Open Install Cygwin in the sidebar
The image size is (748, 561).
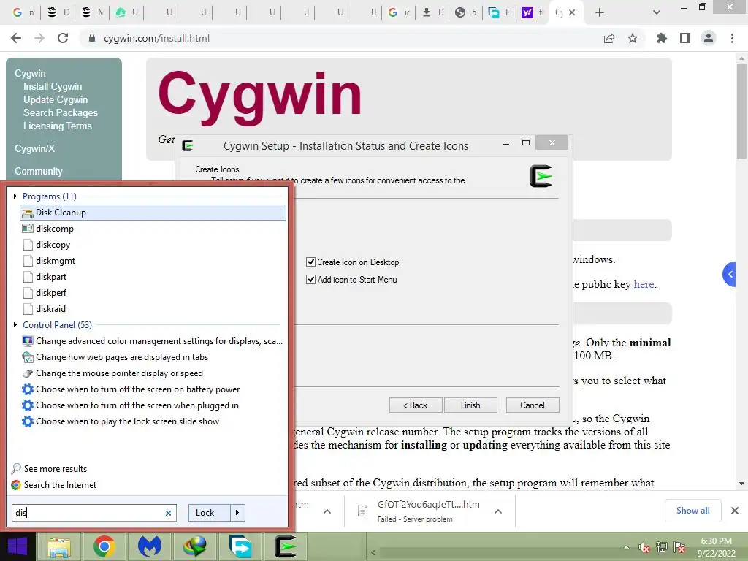tap(53, 86)
